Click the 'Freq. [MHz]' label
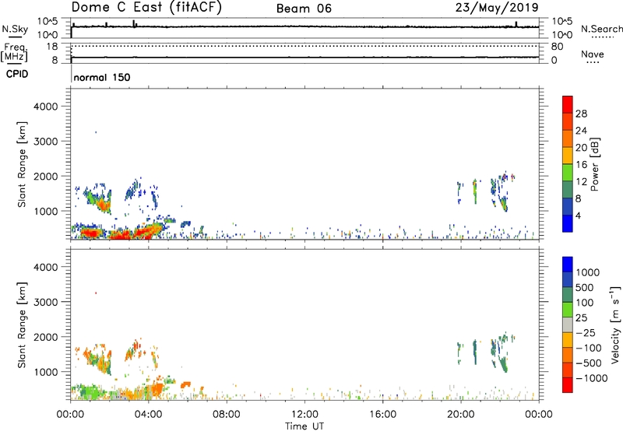The width and height of the screenshot is (623, 431). coord(15,52)
